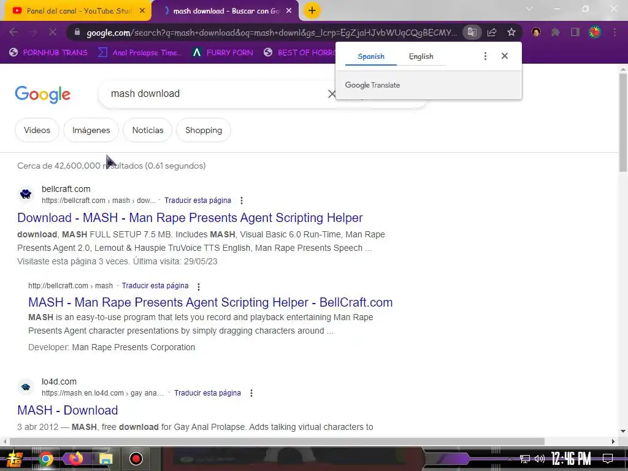Open the options dots for http://bellcraft.com › mash result
This screenshot has height=471, width=628.
[x=199, y=286]
